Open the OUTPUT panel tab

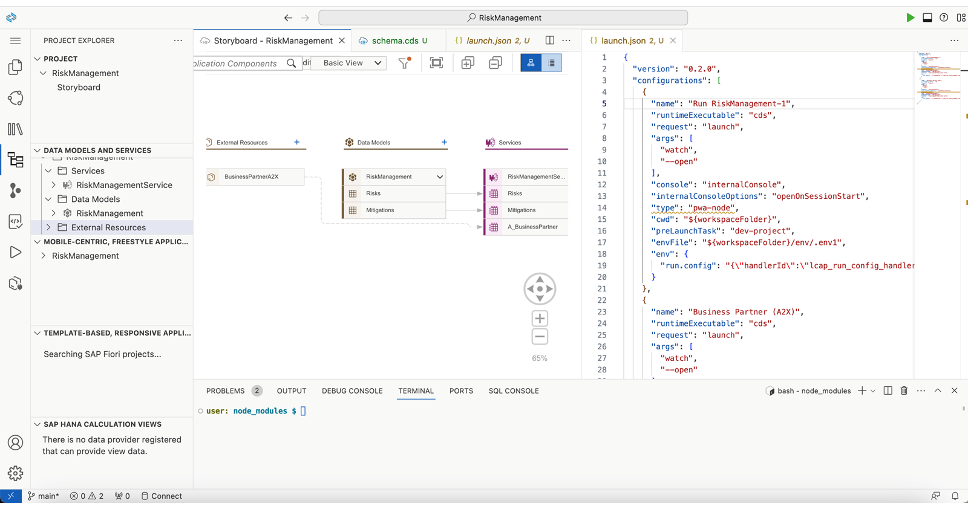292,391
